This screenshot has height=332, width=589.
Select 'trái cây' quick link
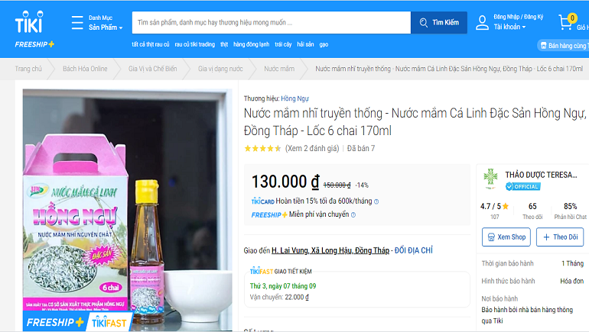pyautogui.click(x=283, y=44)
